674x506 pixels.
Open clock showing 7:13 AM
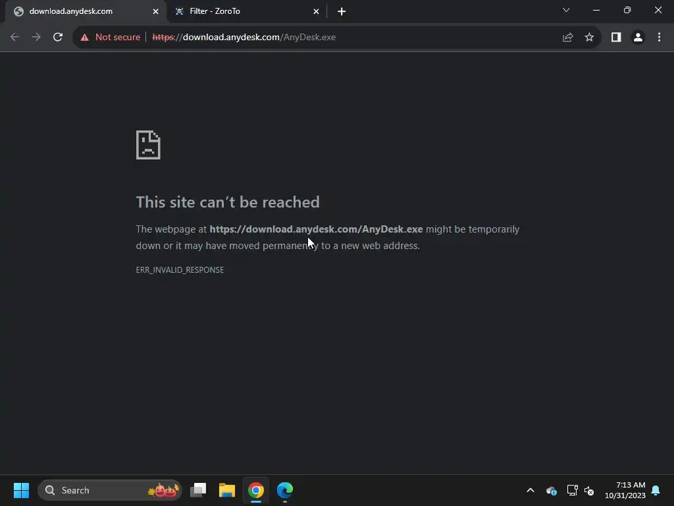(x=625, y=490)
